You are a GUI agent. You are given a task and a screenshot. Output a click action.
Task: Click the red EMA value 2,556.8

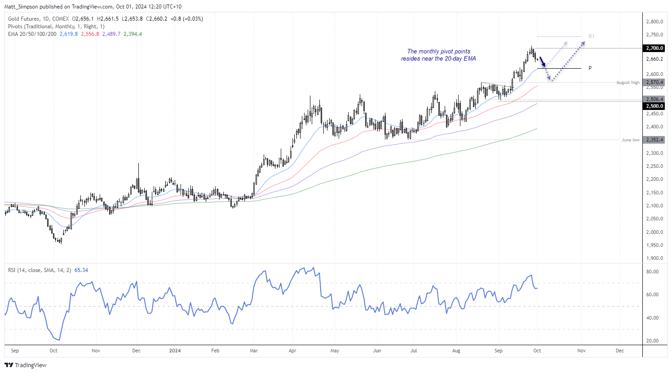[90, 34]
